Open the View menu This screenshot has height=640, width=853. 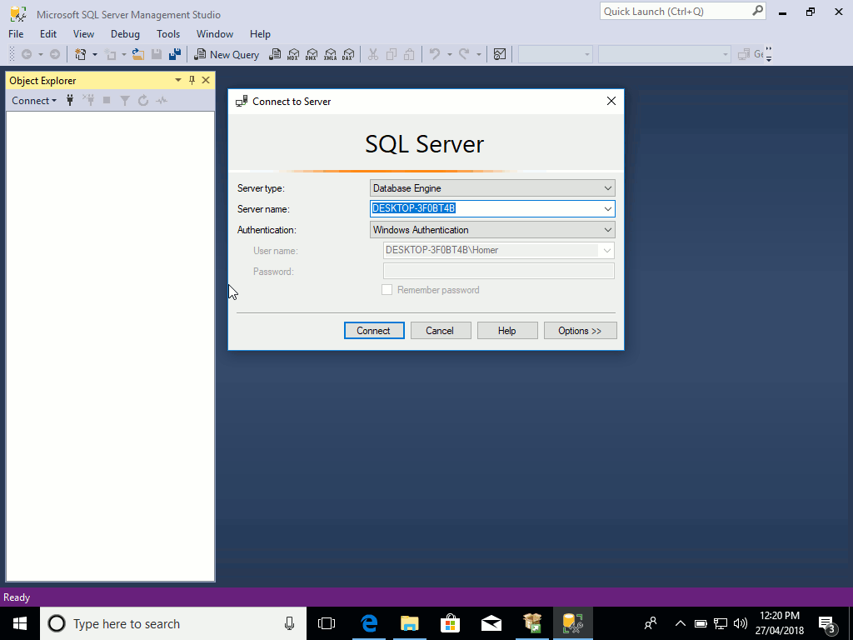pos(83,33)
